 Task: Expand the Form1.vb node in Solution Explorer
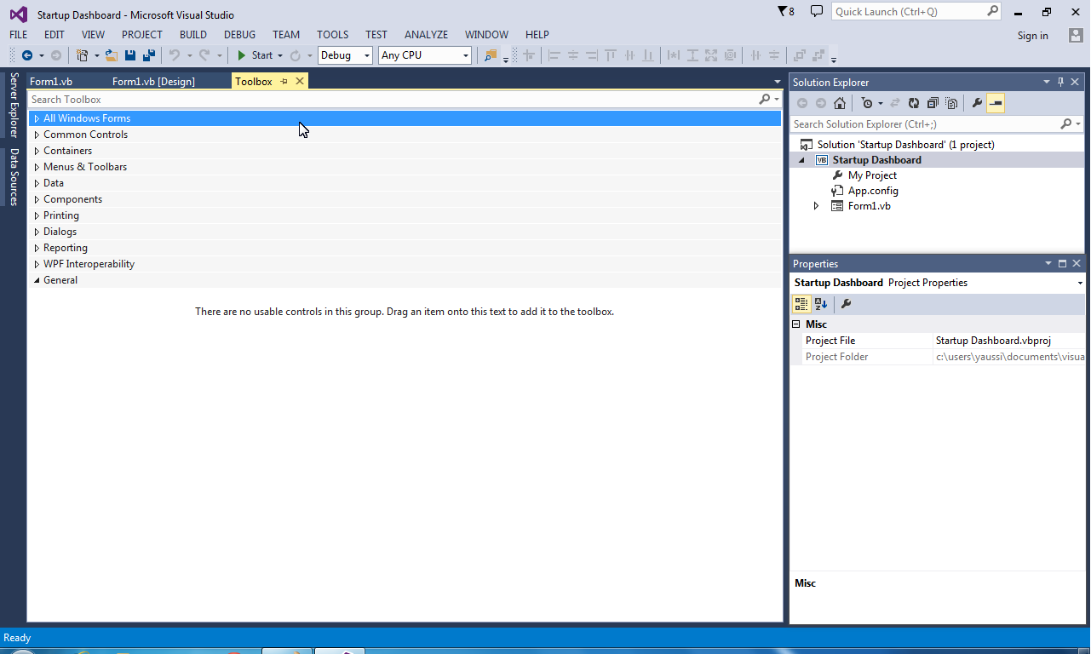point(816,206)
